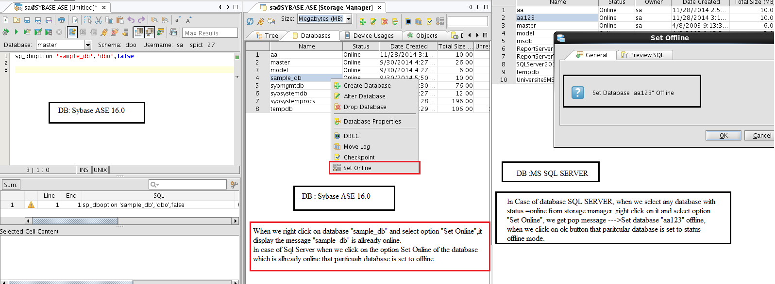Click the execute-with-gear icon

click(x=5, y=32)
